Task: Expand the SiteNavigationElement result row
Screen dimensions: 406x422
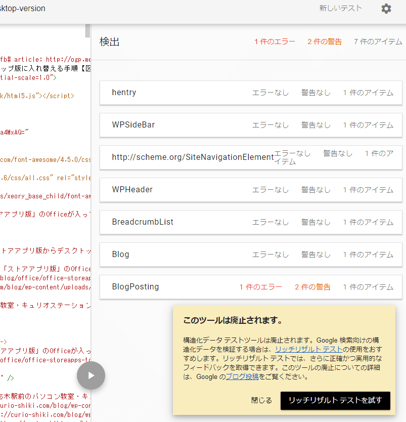Action: 251,157
